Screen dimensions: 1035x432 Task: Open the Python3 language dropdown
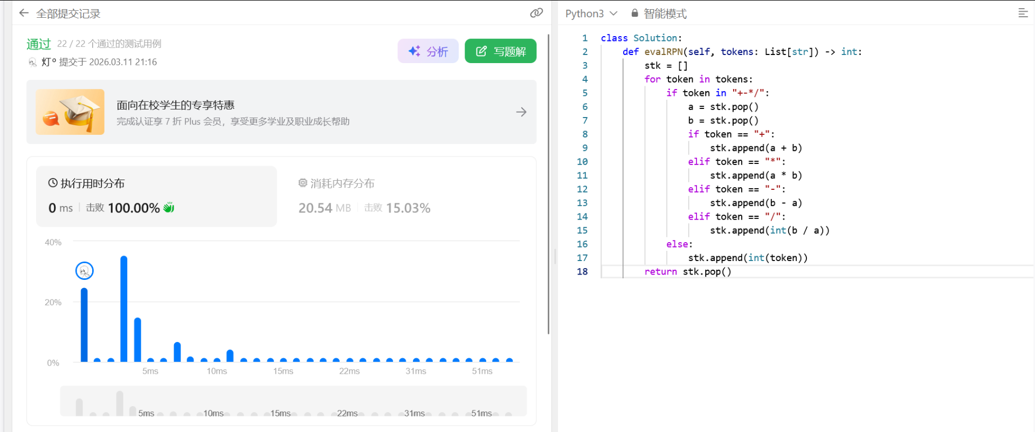click(591, 13)
